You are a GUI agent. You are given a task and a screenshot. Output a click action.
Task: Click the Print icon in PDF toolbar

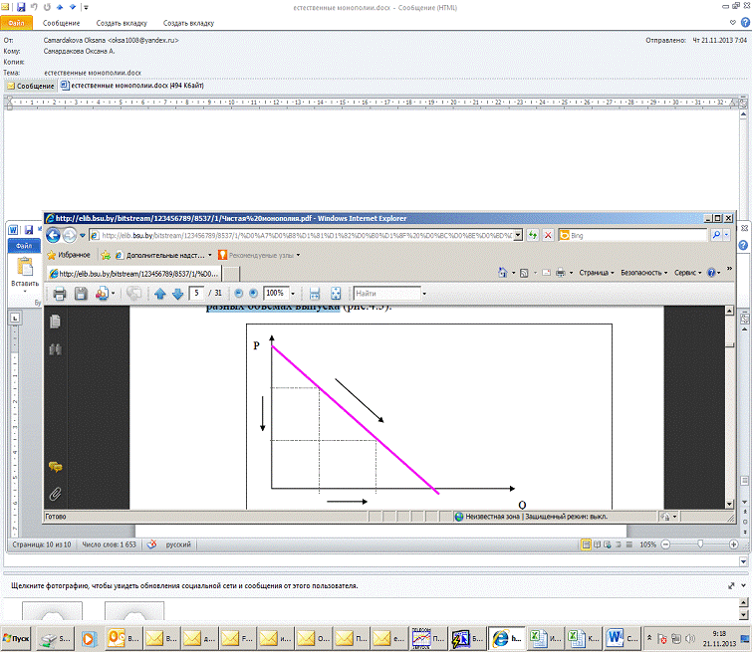(x=59, y=294)
